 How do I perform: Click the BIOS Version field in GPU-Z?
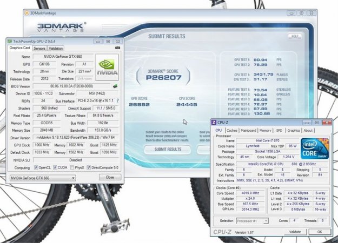(71, 86)
